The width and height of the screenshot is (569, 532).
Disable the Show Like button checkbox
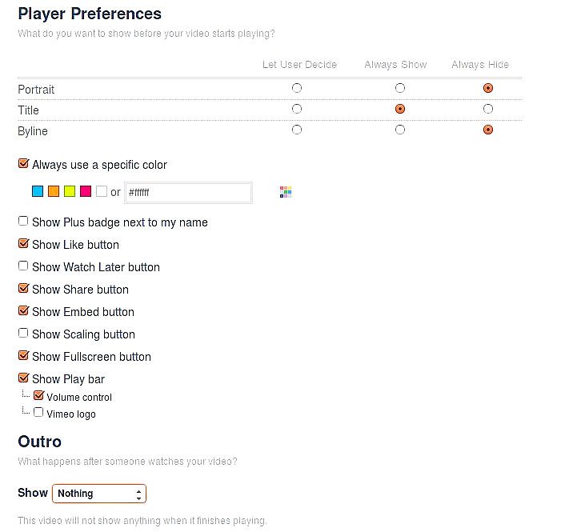click(x=24, y=244)
